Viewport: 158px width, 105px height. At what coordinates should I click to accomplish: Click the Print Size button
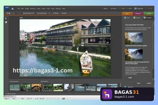[64, 13]
